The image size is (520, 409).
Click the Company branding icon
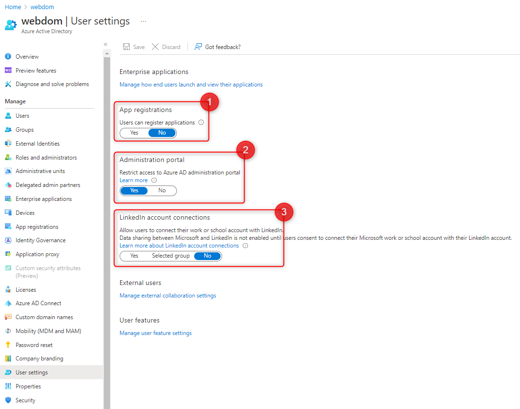pyautogui.click(x=8, y=359)
